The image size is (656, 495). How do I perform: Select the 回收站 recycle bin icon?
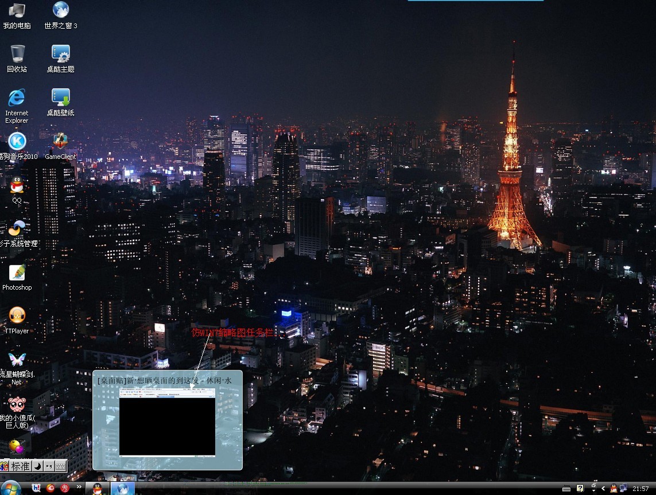point(17,59)
